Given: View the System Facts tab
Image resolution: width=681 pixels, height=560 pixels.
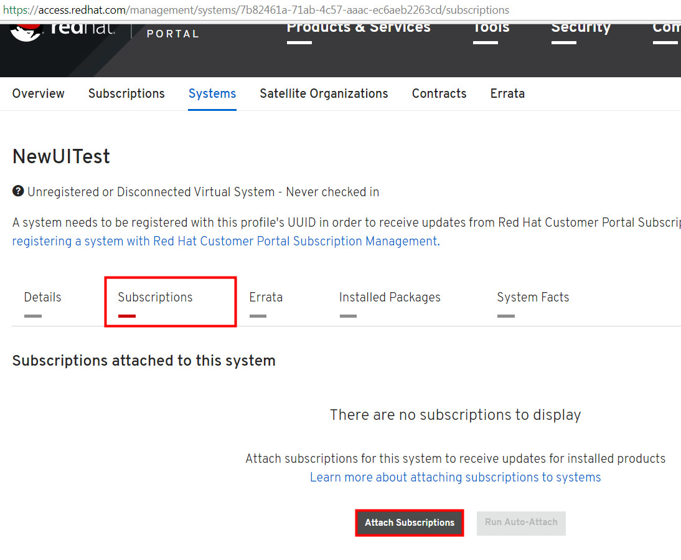Looking at the screenshot, I should [x=533, y=298].
